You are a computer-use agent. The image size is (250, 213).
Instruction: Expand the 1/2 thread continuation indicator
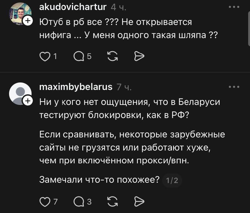point(172,181)
